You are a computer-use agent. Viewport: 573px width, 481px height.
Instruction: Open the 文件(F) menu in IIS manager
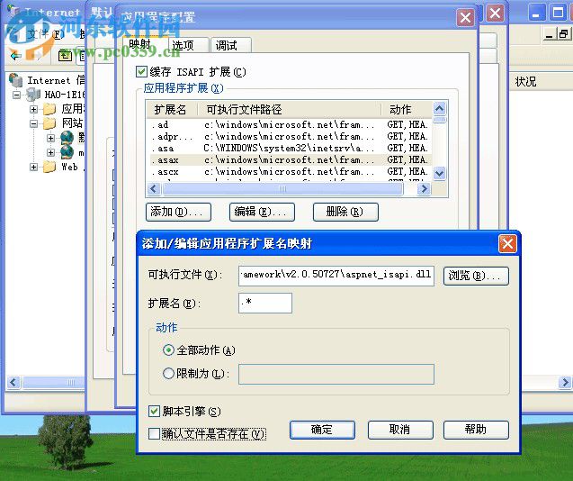click(x=46, y=34)
